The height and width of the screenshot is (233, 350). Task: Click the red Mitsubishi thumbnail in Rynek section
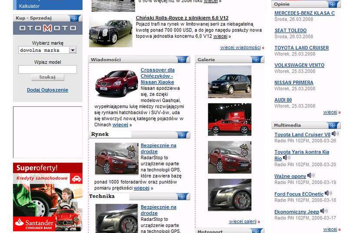click(x=117, y=158)
